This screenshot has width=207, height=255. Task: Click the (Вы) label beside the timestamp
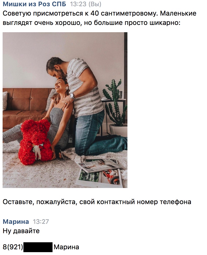95,4
